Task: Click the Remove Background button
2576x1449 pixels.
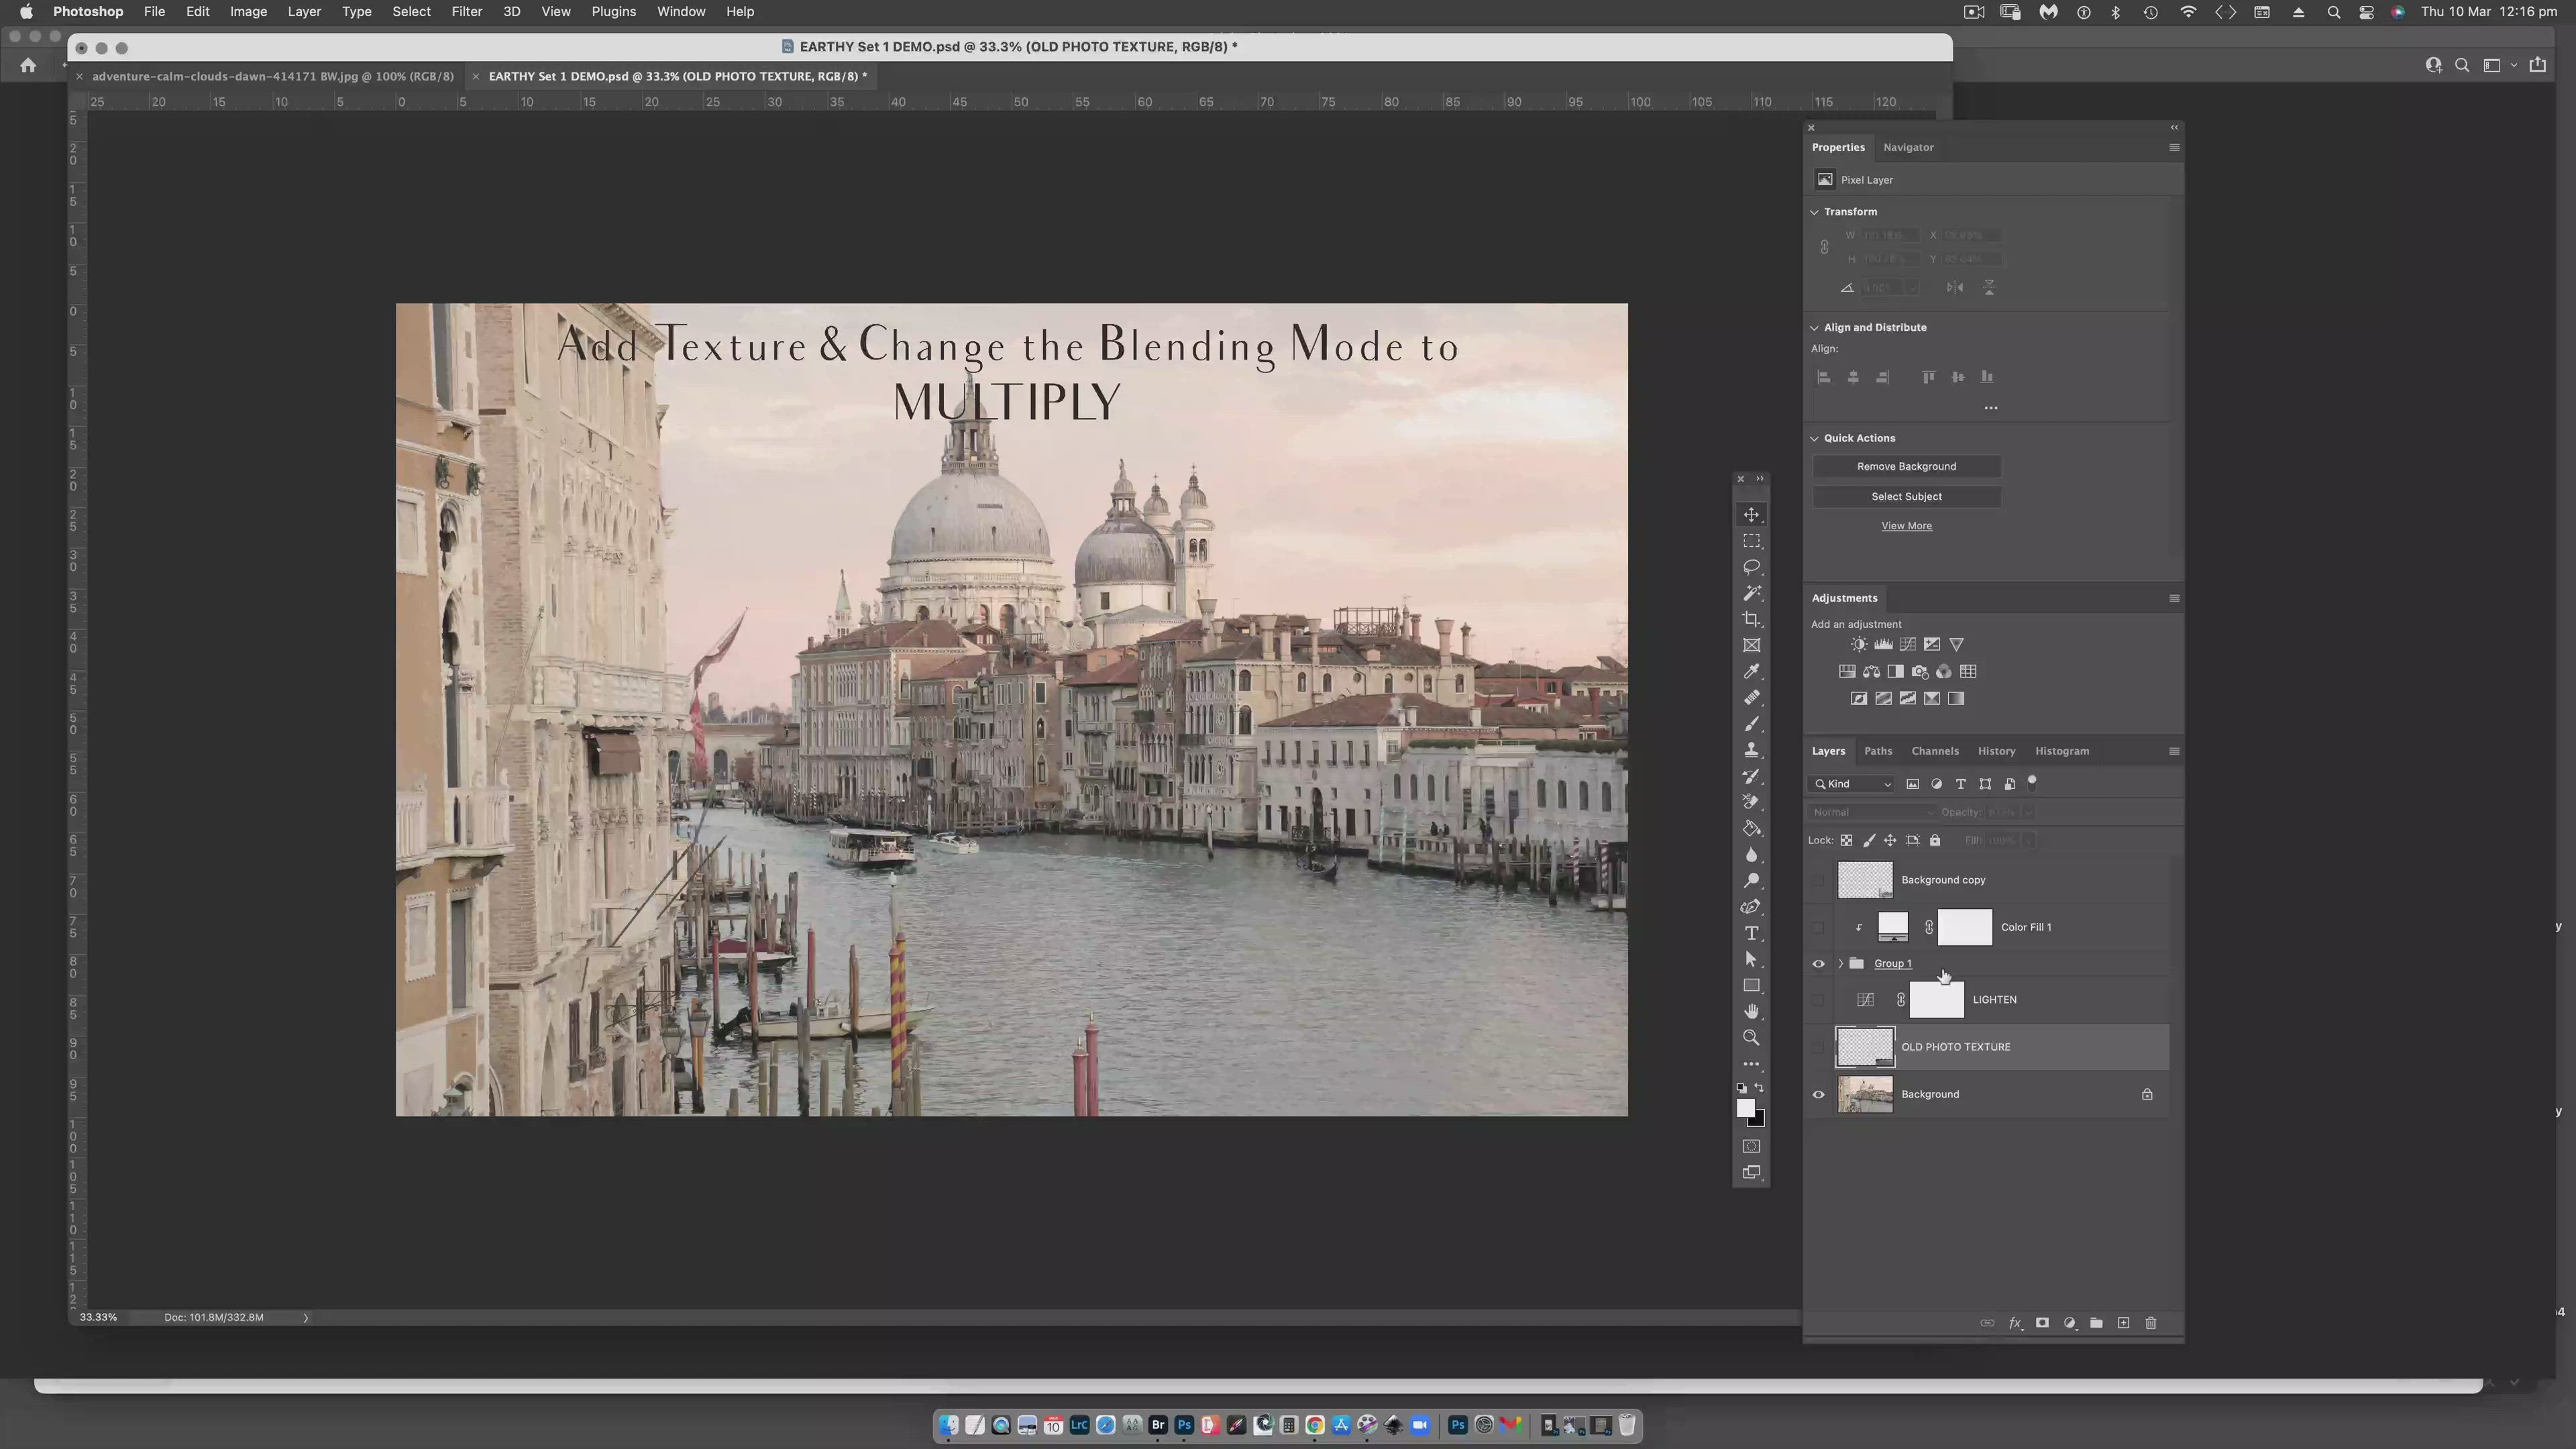Action: tap(1906, 467)
